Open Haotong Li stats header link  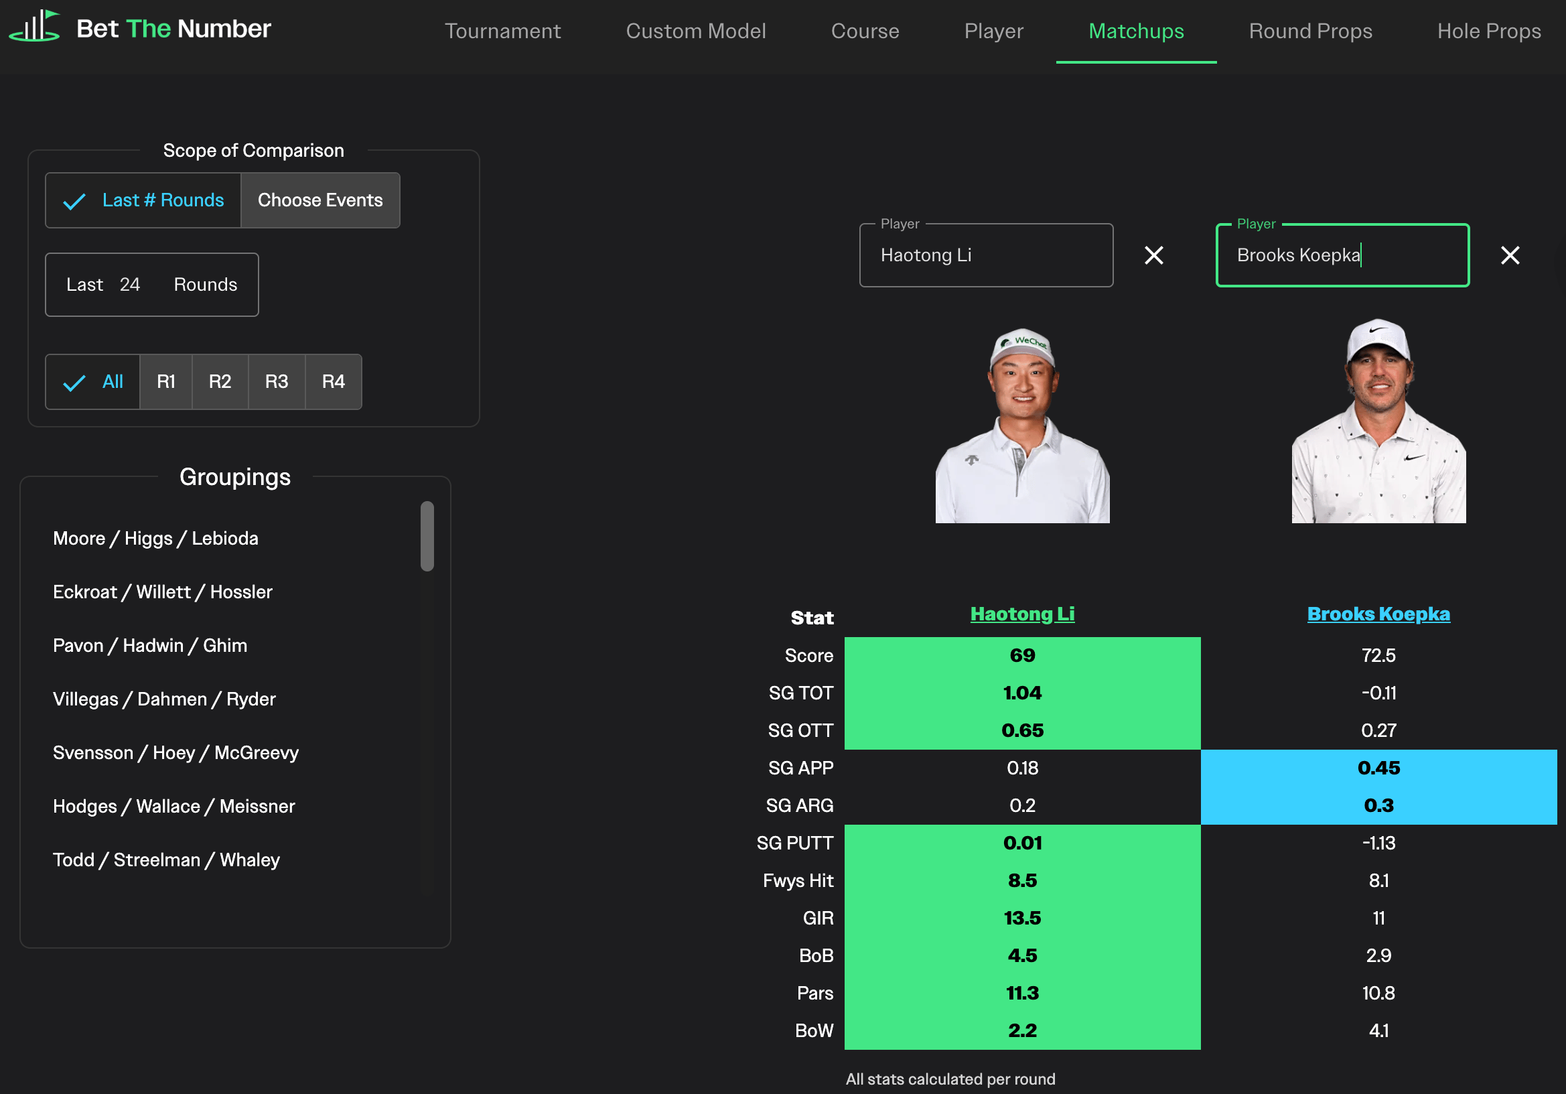[1021, 613]
